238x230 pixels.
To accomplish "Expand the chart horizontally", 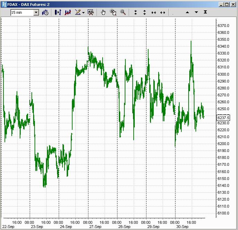I will click(x=163, y=12).
